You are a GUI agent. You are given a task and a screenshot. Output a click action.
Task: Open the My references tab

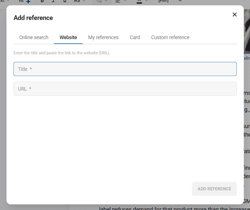pos(103,37)
